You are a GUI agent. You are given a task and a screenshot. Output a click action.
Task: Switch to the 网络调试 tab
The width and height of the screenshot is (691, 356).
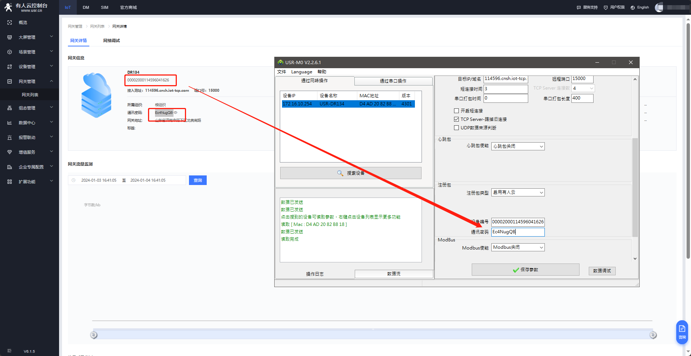coord(111,41)
